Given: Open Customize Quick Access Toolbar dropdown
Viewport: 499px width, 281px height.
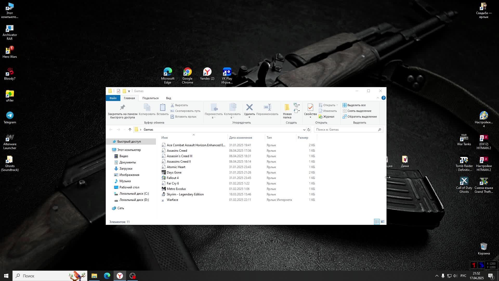Looking at the screenshot, I should (129, 91).
